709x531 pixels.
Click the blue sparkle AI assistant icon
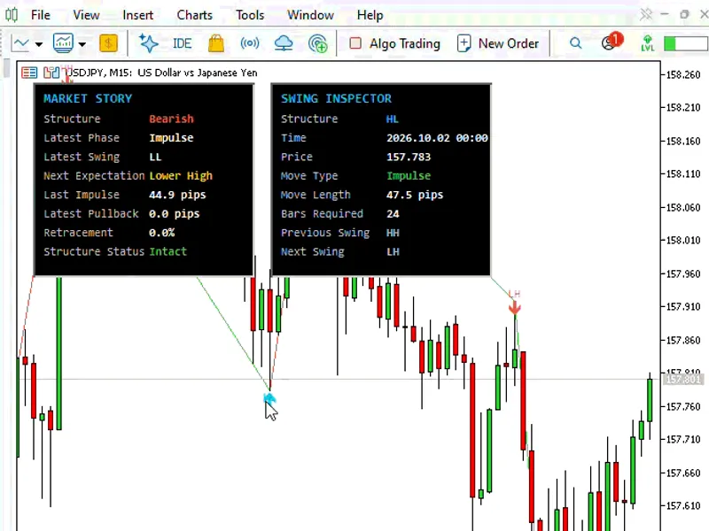click(148, 43)
